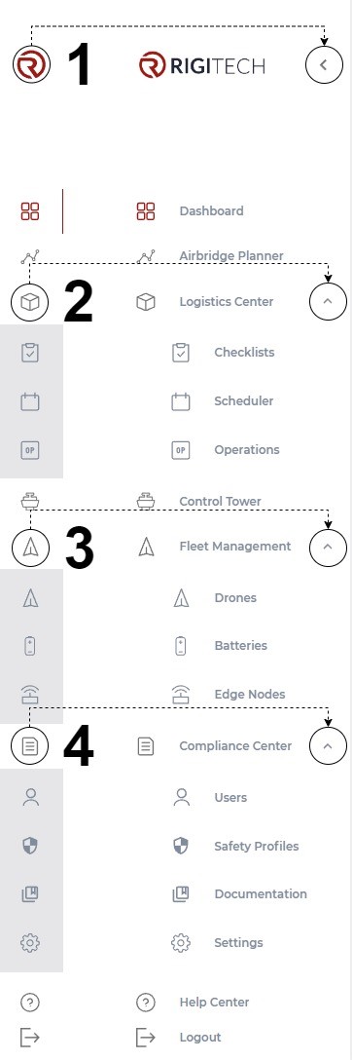Collapse the Logistics Center section chevron
The width and height of the screenshot is (353, 1061).
(328, 302)
